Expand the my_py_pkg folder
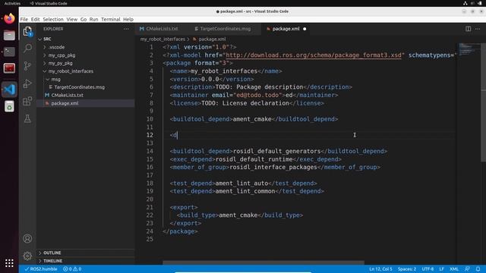The height and width of the screenshot is (273, 486). tap(45, 63)
